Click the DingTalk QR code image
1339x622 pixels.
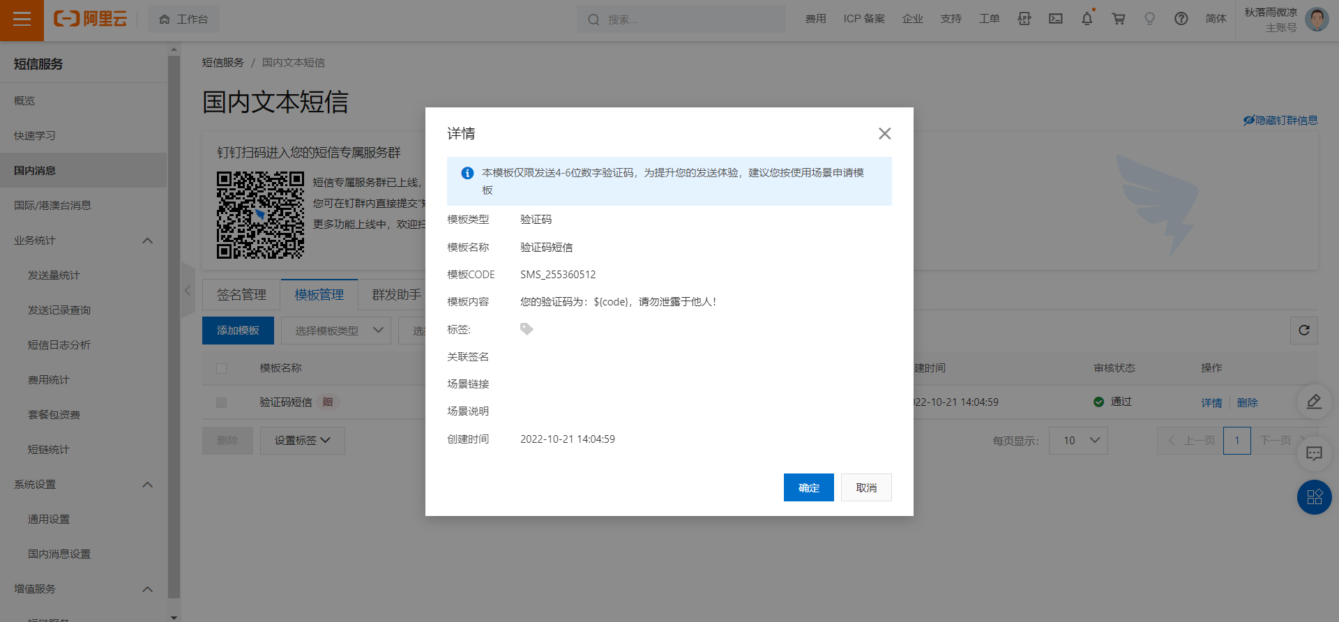click(x=260, y=215)
